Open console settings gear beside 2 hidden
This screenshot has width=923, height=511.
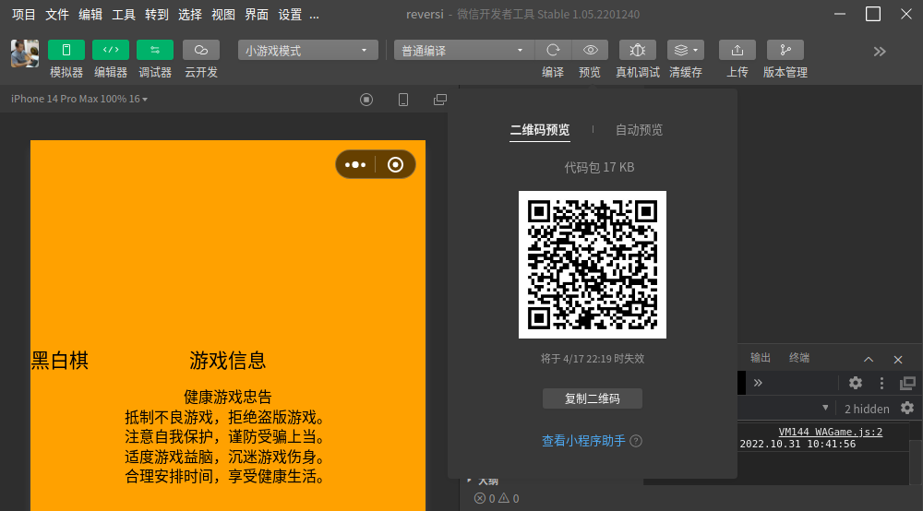point(907,408)
